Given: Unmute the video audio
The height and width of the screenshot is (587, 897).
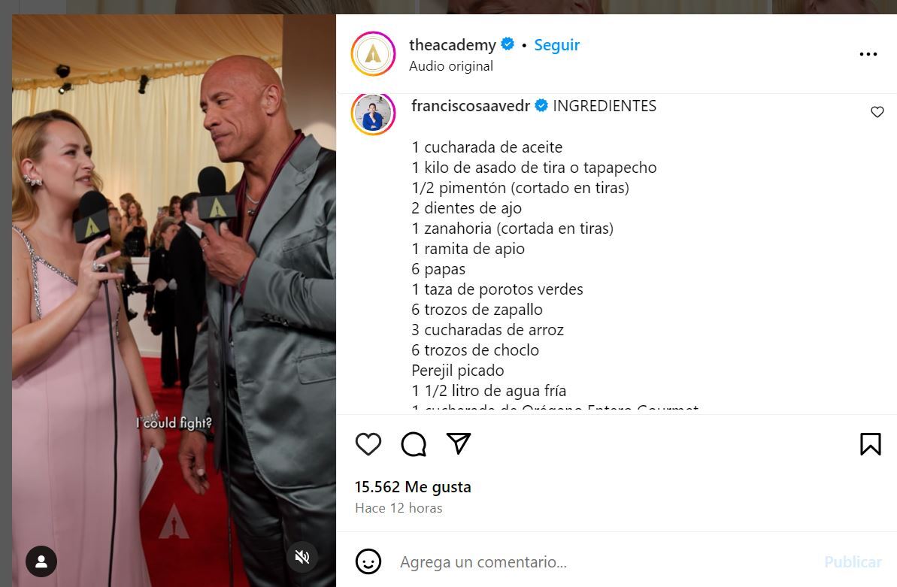Looking at the screenshot, I should (302, 557).
